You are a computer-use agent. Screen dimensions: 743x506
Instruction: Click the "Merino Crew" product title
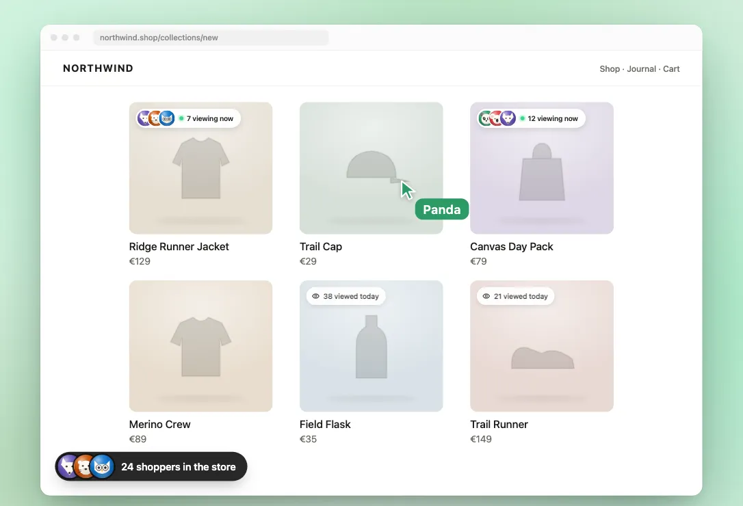(159, 424)
